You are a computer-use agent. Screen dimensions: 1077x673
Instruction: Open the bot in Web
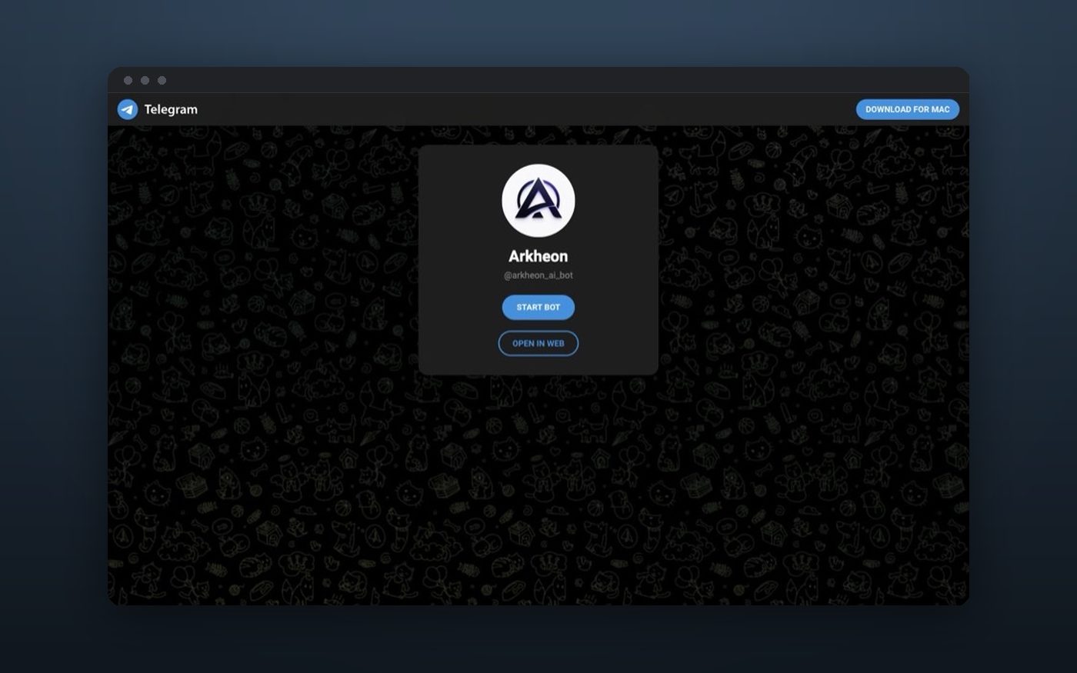coord(538,343)
